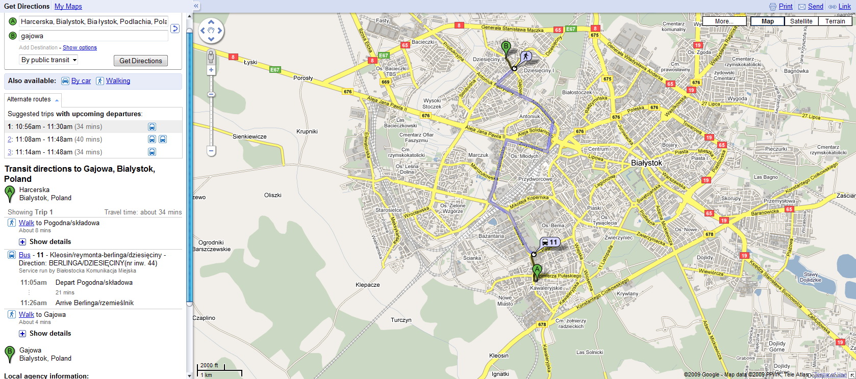
Task: Pan map right with navigation arrow
Action: [x=220, y=31]
